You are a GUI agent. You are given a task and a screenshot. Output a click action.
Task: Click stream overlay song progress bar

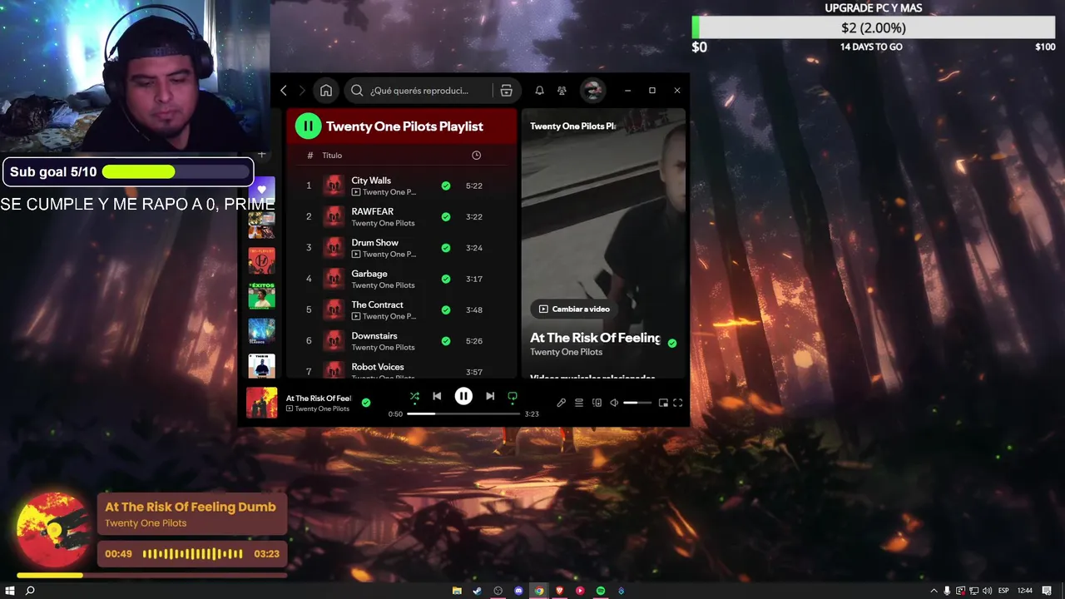(x=151, y=575)
